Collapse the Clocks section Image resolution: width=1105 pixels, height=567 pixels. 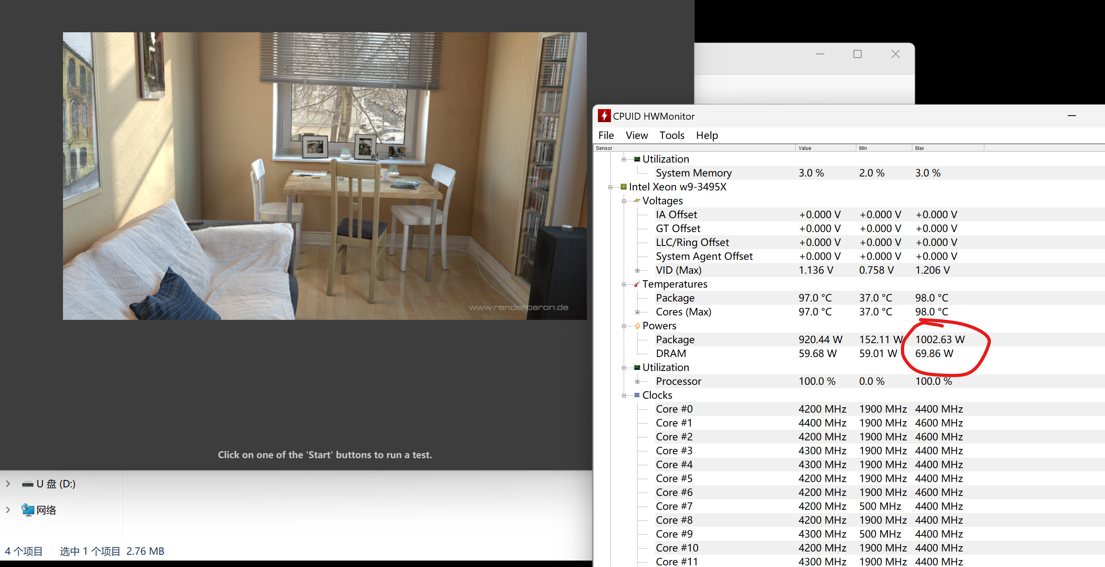coord(624,395)
